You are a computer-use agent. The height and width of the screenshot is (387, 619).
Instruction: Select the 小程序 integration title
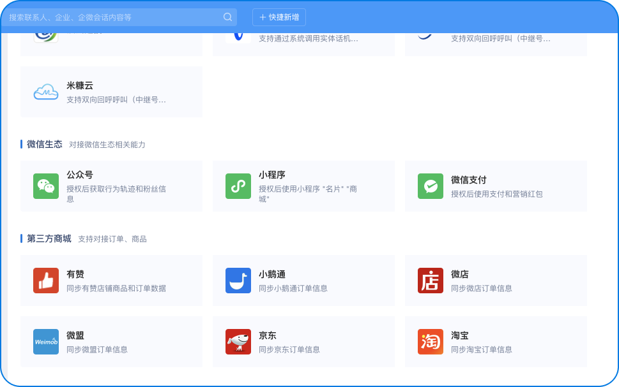click(272, 175)
